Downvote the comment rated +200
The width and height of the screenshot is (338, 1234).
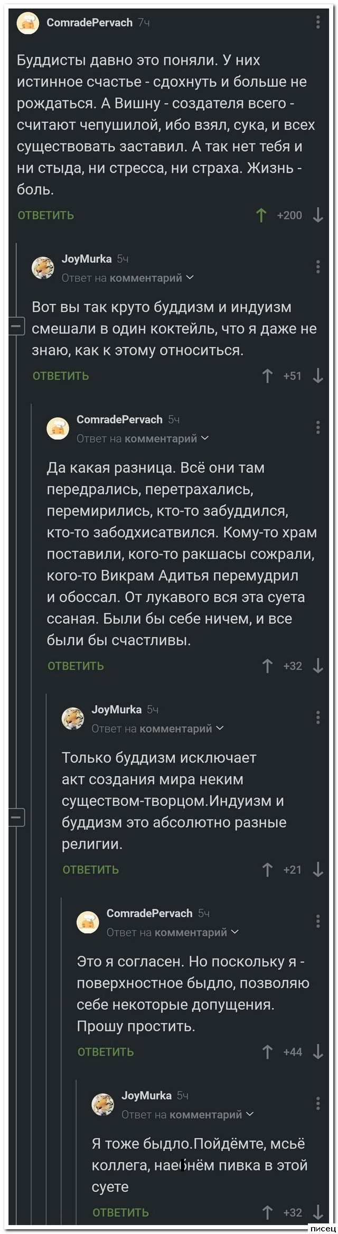318,215
